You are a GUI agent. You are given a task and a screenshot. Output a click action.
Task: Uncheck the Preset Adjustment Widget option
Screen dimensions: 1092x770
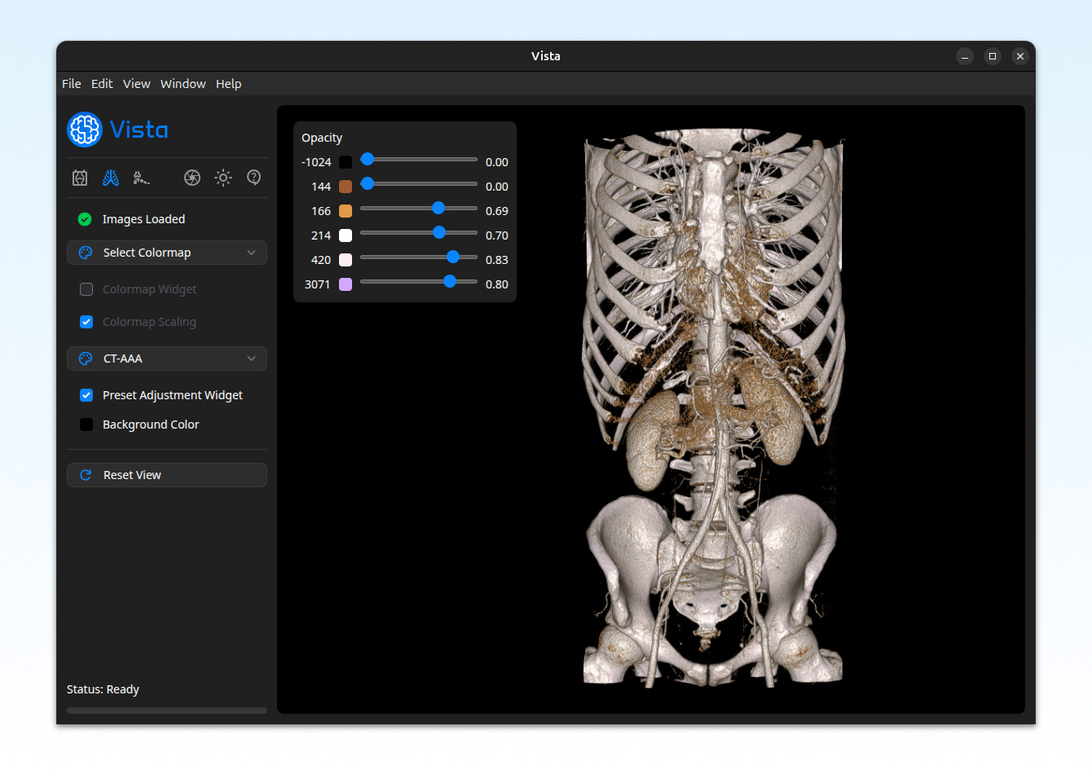click(x=86, y=395)
